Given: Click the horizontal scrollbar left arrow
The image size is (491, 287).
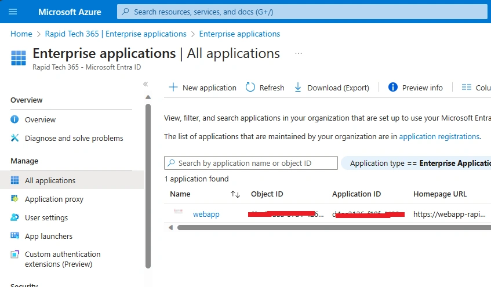Looking at the screenshot, I should [170, 227].
